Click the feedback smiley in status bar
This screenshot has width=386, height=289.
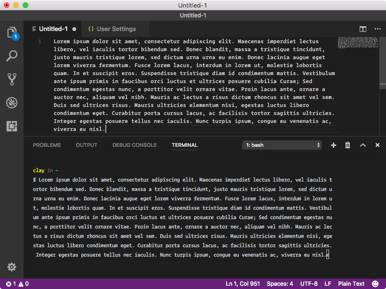pyautogui.click(x=375, y=284)
